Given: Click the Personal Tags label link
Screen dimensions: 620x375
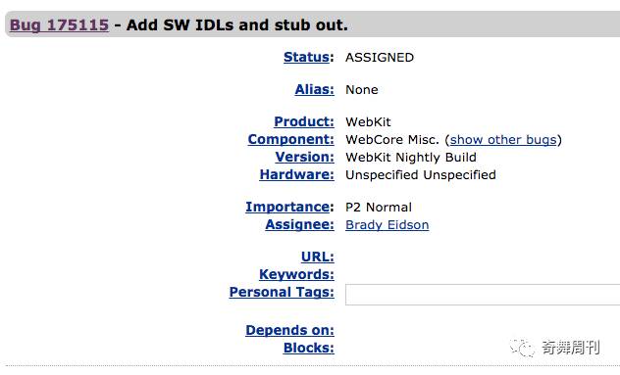Looking at the screenshot, I should click(282, 292).
